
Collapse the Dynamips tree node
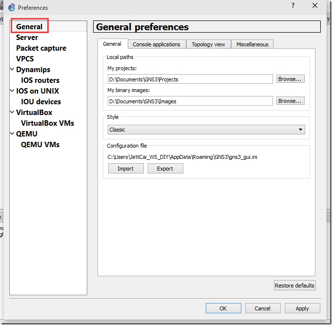[12, 69]
